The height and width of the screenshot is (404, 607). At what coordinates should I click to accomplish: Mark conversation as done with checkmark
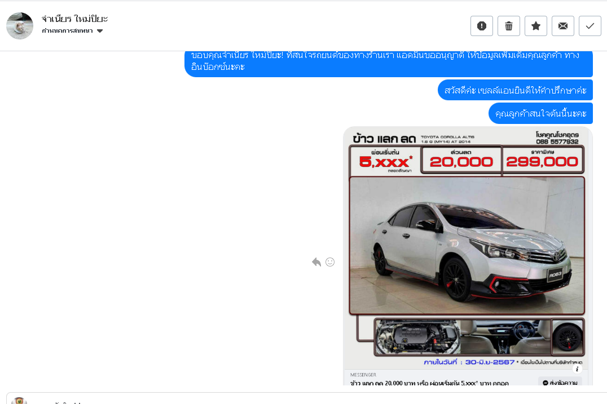(590, 26)
